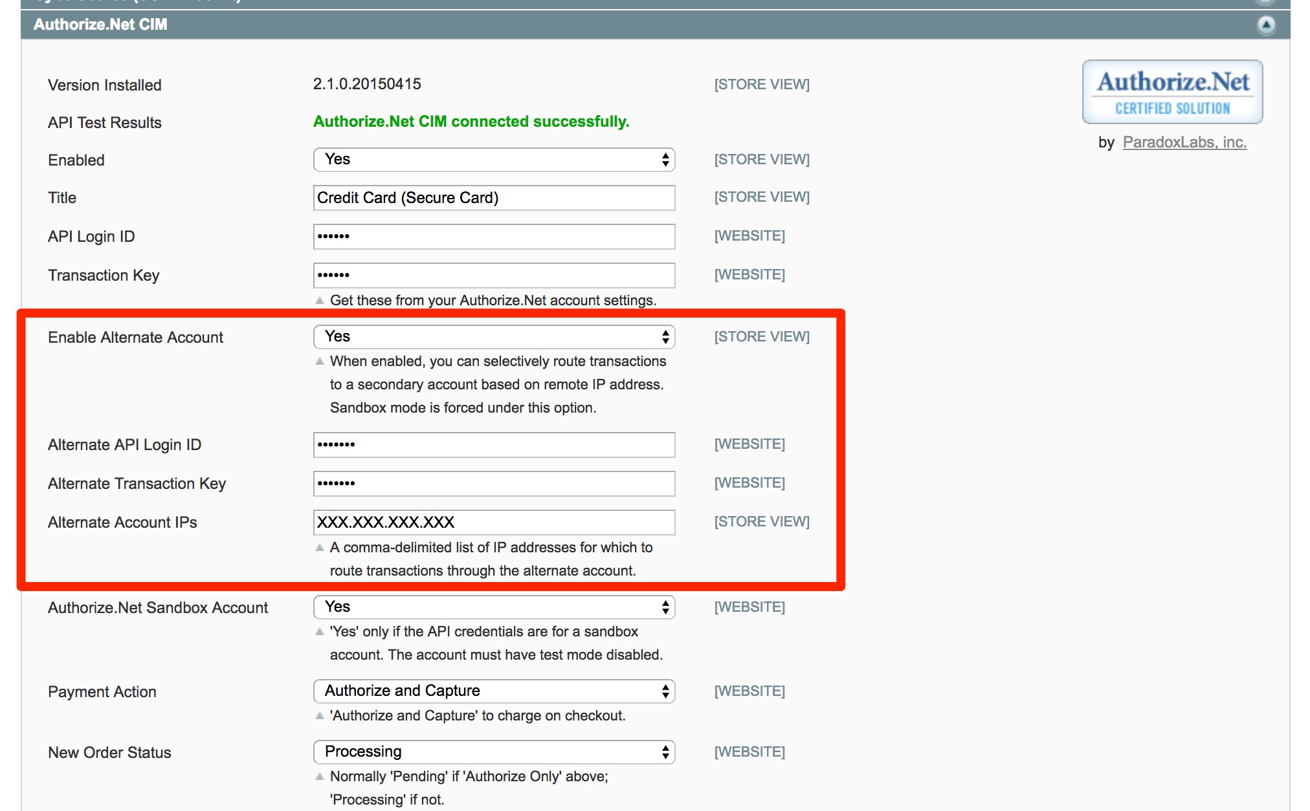Click the API Test Results label

[x=105, y=123]
